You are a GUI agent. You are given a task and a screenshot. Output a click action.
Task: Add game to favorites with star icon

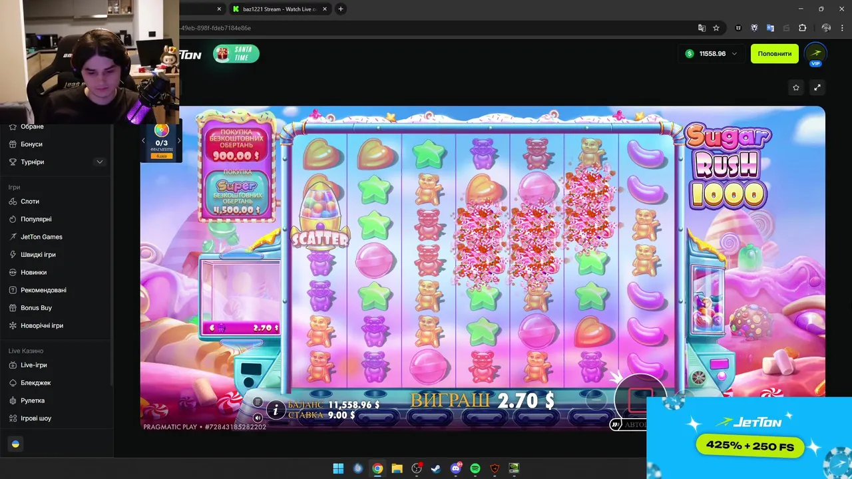pos(796,87)
